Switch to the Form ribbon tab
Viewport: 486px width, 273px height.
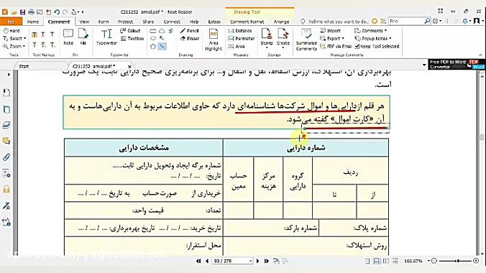click(104, 22)
